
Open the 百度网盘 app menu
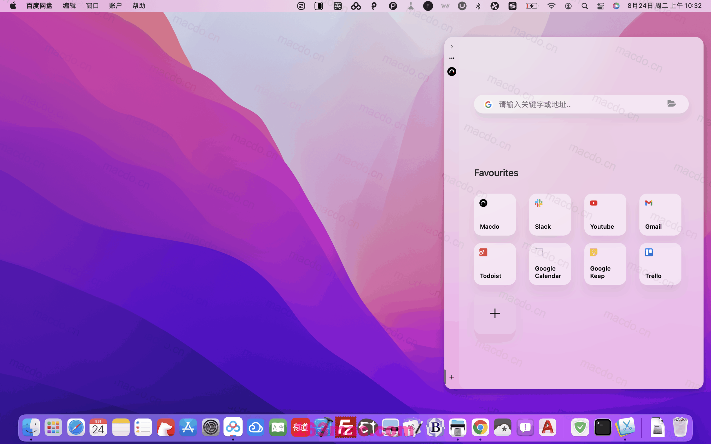coord(39,6)
